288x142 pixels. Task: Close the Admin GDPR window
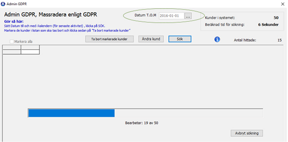(x=283, y=4)
